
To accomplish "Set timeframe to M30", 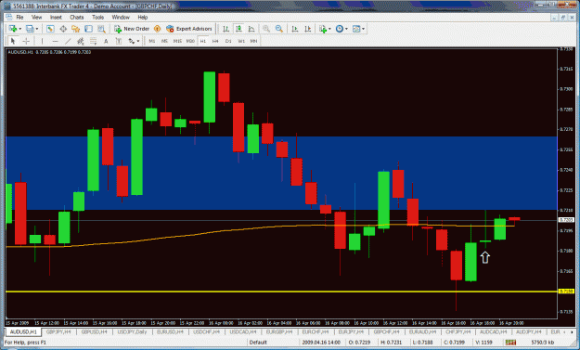I will tap(190, 41).
